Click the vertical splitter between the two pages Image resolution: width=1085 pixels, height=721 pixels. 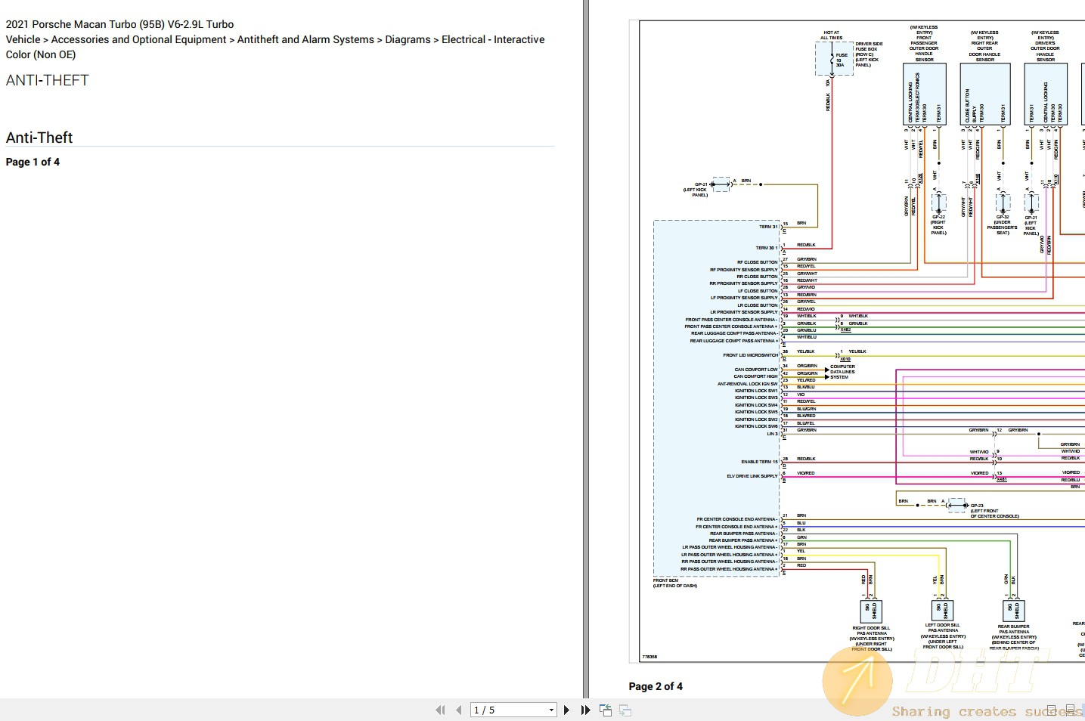(x=586, y=348)
